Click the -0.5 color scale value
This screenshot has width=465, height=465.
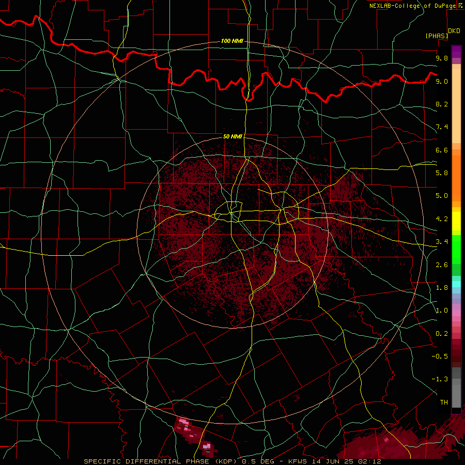click(440, 356)
